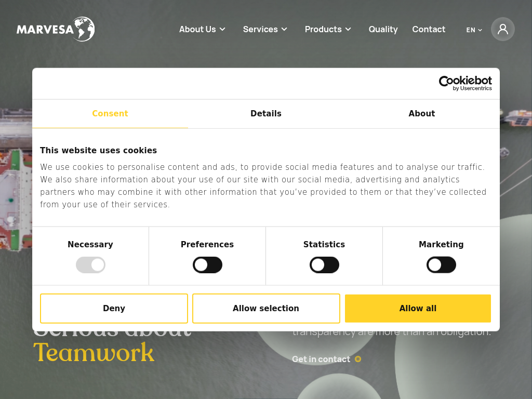Click the Marvesa globe logo
Image resolution: width=532 pixels, height=399 pixels.
(x=56, y=29)
